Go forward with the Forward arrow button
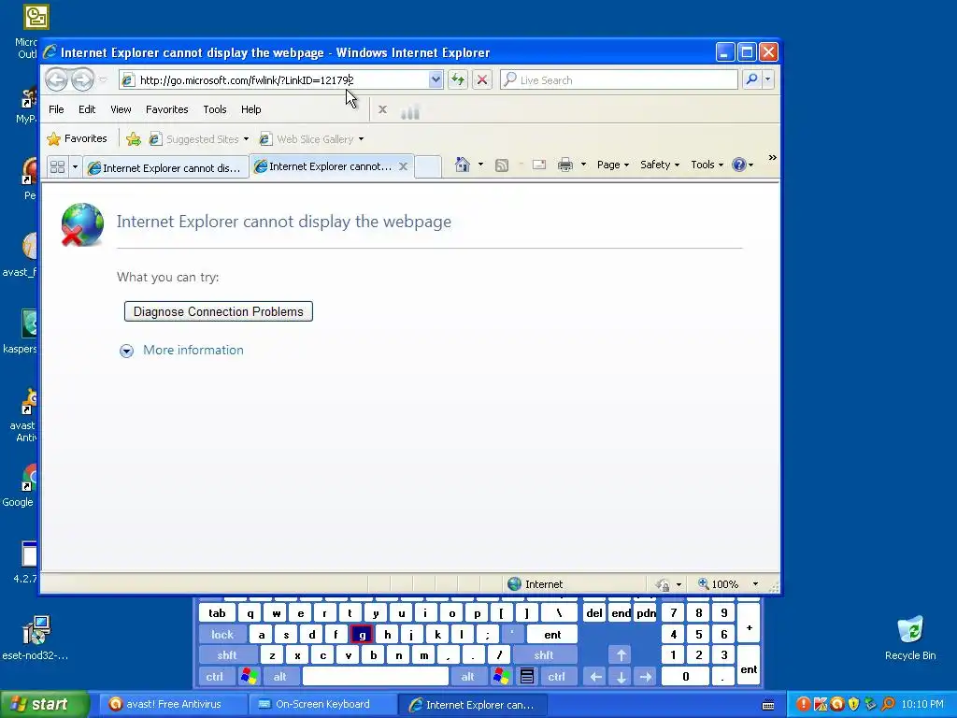The image size is (957, 718). [x=82, y=80]
